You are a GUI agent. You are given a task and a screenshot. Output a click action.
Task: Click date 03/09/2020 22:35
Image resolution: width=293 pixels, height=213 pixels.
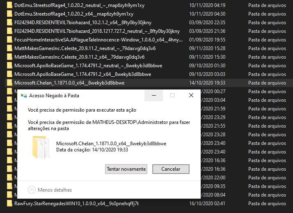point(207,23)
